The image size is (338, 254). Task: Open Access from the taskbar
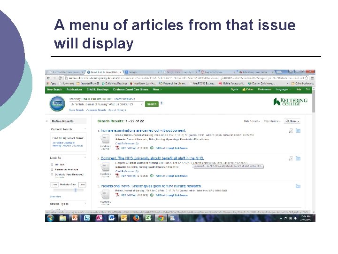(x=99, y=218)
